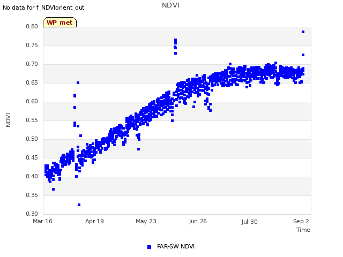Screen dimensions: 343x257
Task: Click the May 23 date tick label
Action: 146,221
